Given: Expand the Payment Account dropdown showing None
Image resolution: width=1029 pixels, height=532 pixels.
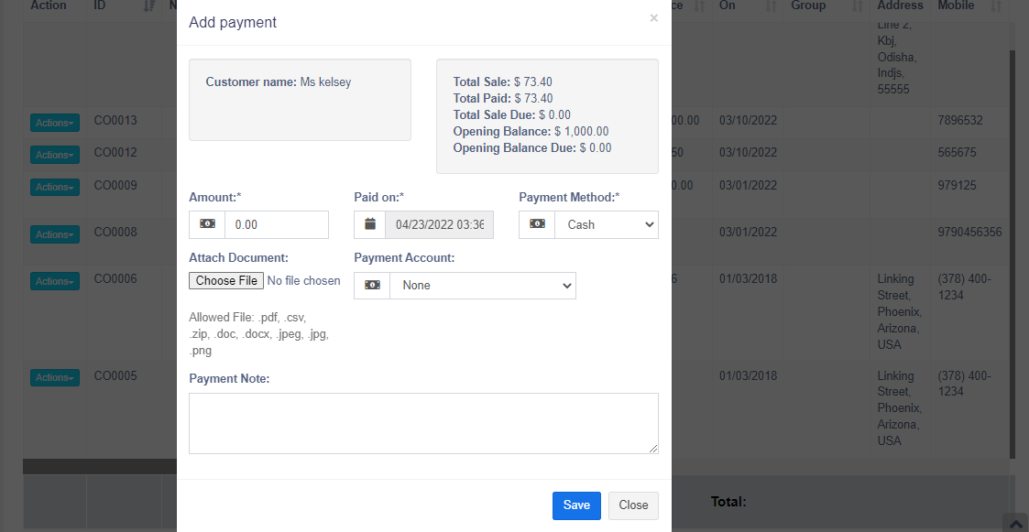Looking at the screenshot, I should coord(482,285).
